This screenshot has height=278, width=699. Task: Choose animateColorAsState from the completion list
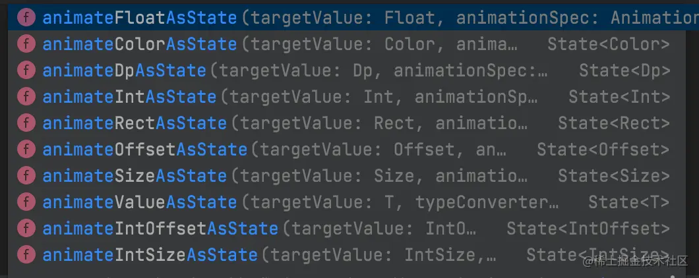[347, 44]
